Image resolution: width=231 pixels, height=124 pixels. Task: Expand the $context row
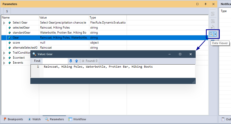click(x=4, y=58)
